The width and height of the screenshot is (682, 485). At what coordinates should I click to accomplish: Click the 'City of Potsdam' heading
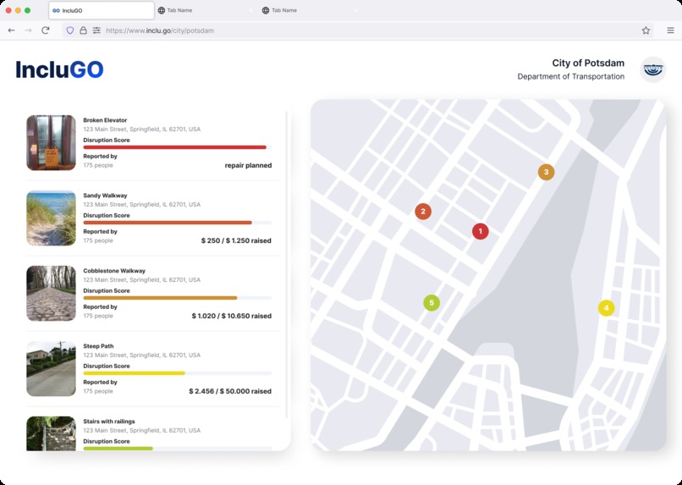pos(588,63)
